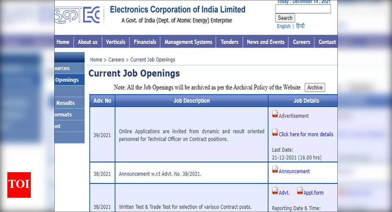Open the Announcement link for 38/2021
The width and height of the screenshot is (392, 212).
click(x=294, y=171)
